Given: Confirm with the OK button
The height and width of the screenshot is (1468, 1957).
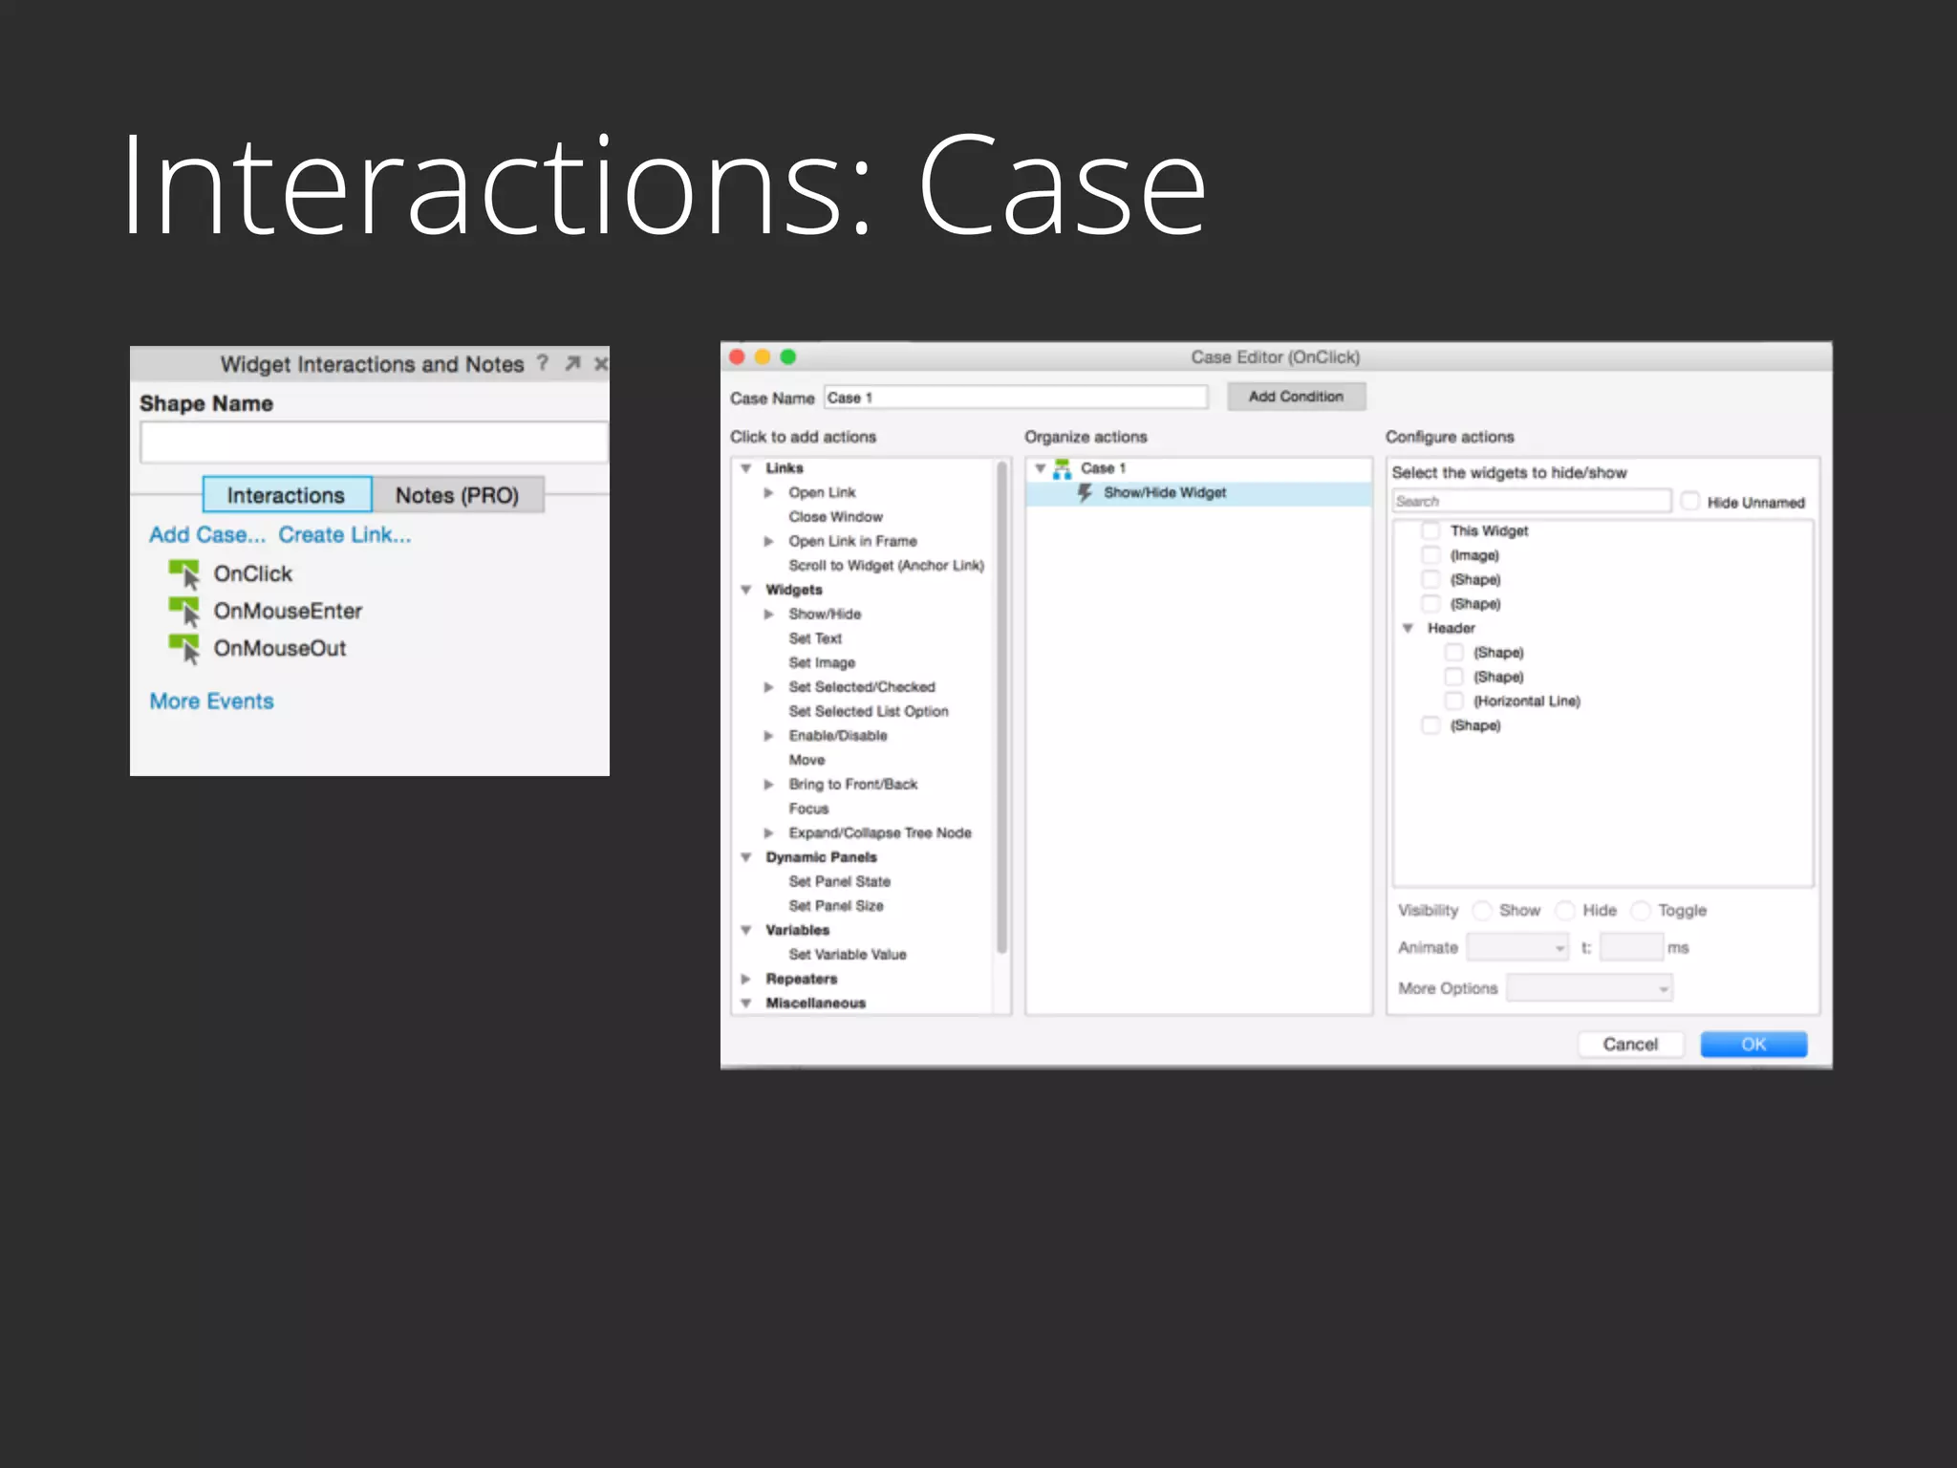Looking at the screenshot, I should 1753,1044.
